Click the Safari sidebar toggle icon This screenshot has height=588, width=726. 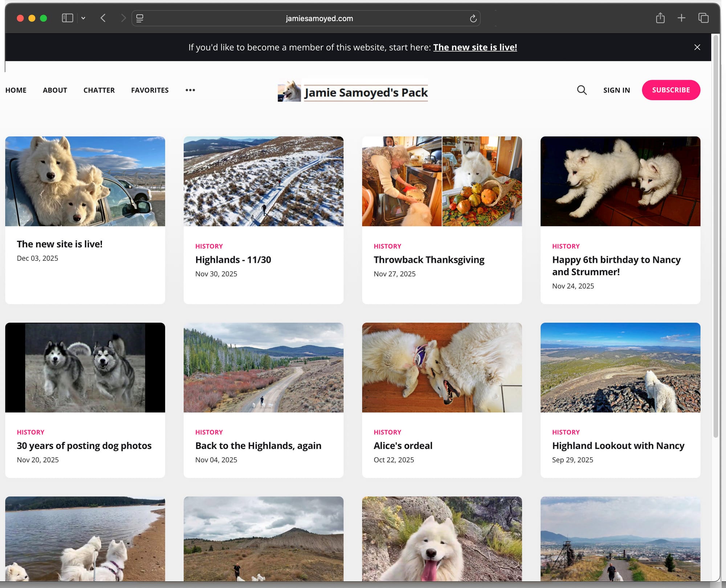[x=68, y=18]
